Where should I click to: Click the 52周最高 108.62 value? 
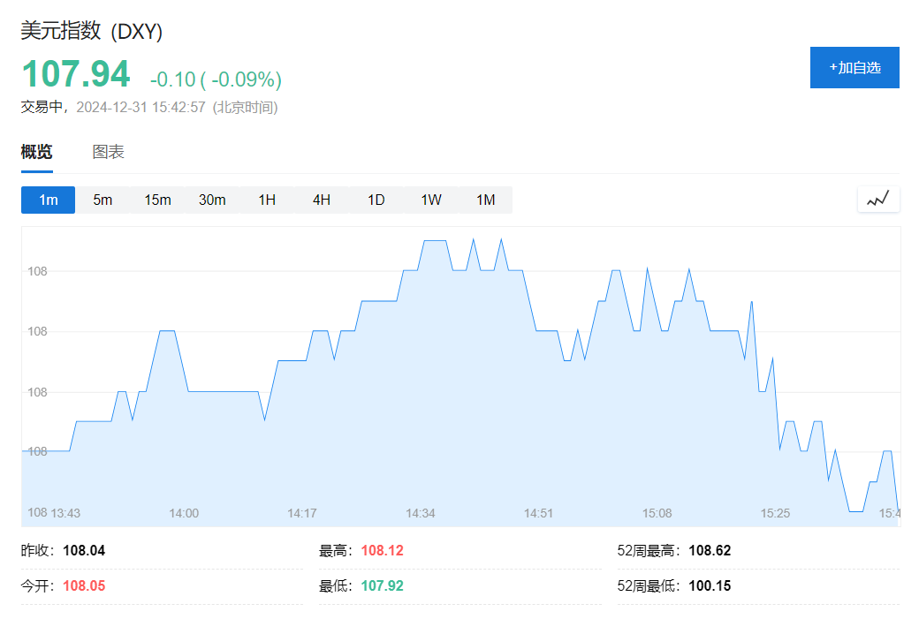click(x=710, y=551)
